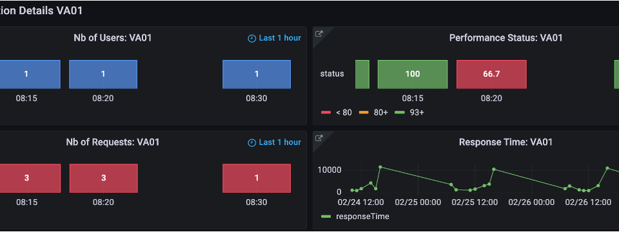Open external link icon on Response Time panel

[x=319, y=138]
